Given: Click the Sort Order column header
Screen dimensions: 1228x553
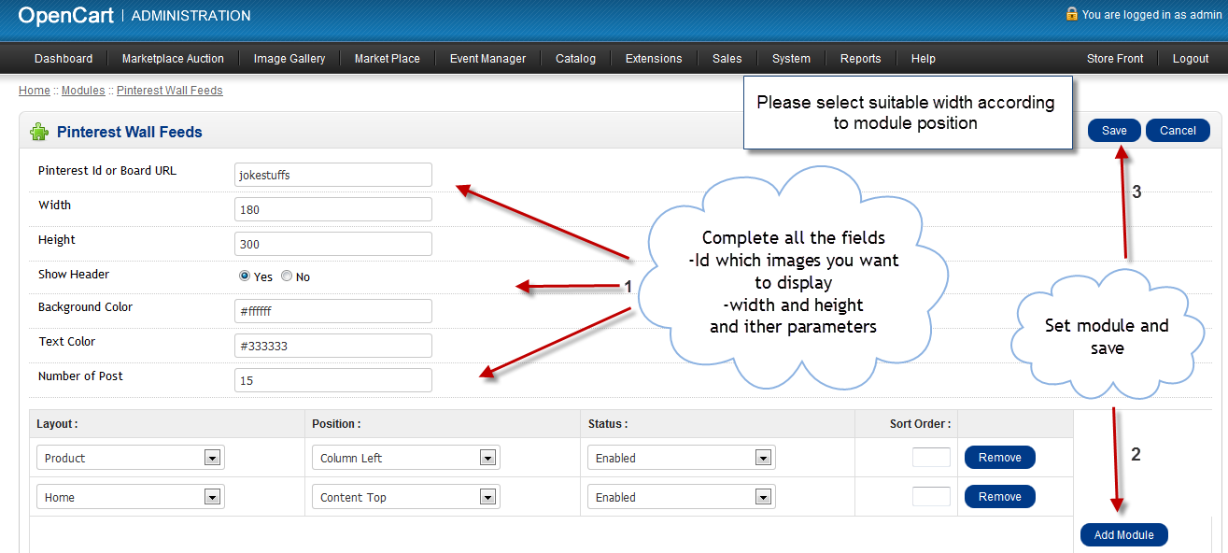Looking at the screenshot, I should 921,424.
